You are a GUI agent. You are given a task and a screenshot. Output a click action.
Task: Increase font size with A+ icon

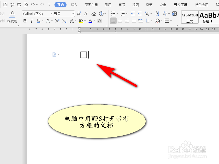79,14
